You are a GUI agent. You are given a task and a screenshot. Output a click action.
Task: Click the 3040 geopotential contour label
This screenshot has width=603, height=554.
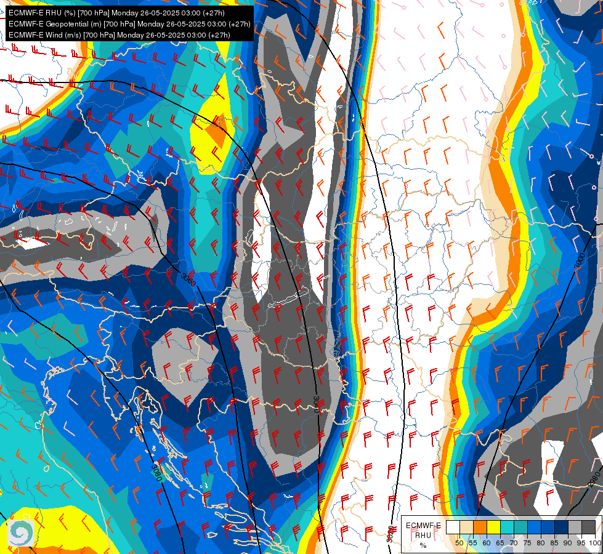[x=317, y=404]
